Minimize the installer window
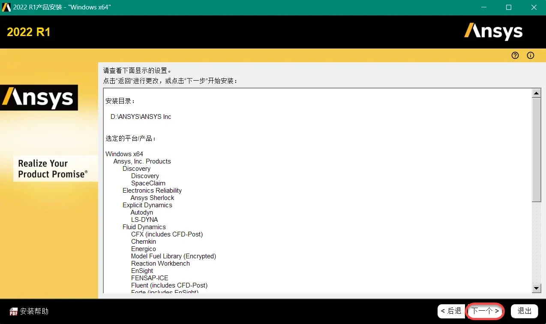 [484, 7]
